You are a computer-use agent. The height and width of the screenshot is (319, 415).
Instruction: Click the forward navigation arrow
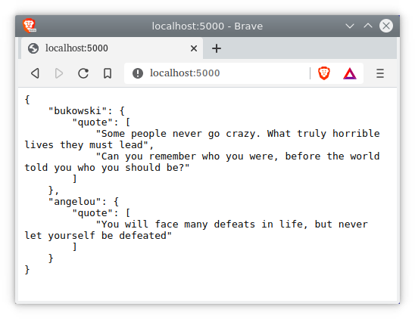coord(59,73)
